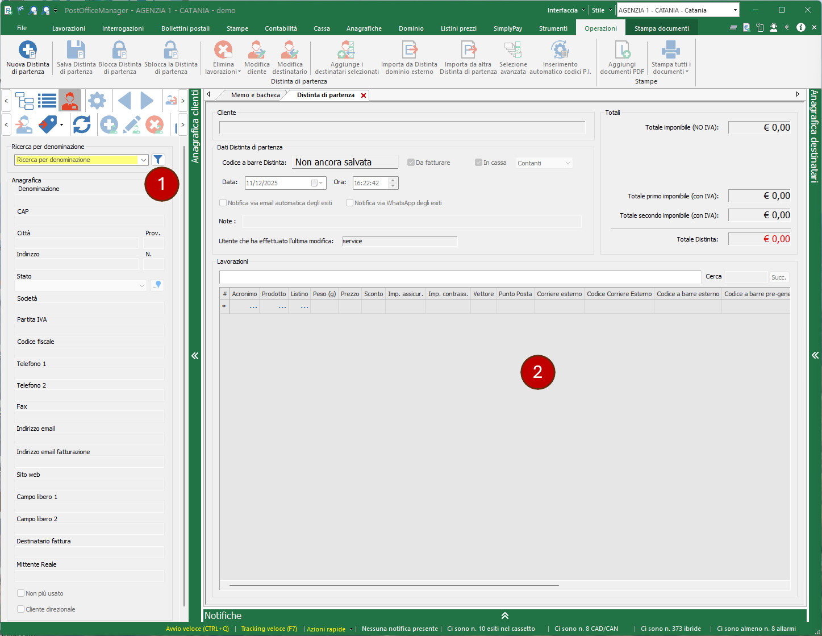Click Aggiungi documenti PDF icon
Screen dimensions: 822x636
622,51
